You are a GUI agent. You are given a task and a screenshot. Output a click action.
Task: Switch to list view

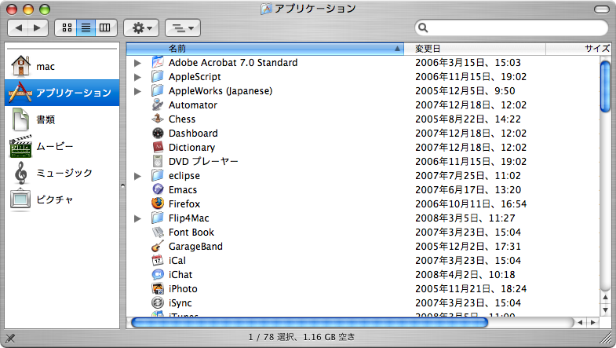86,27
